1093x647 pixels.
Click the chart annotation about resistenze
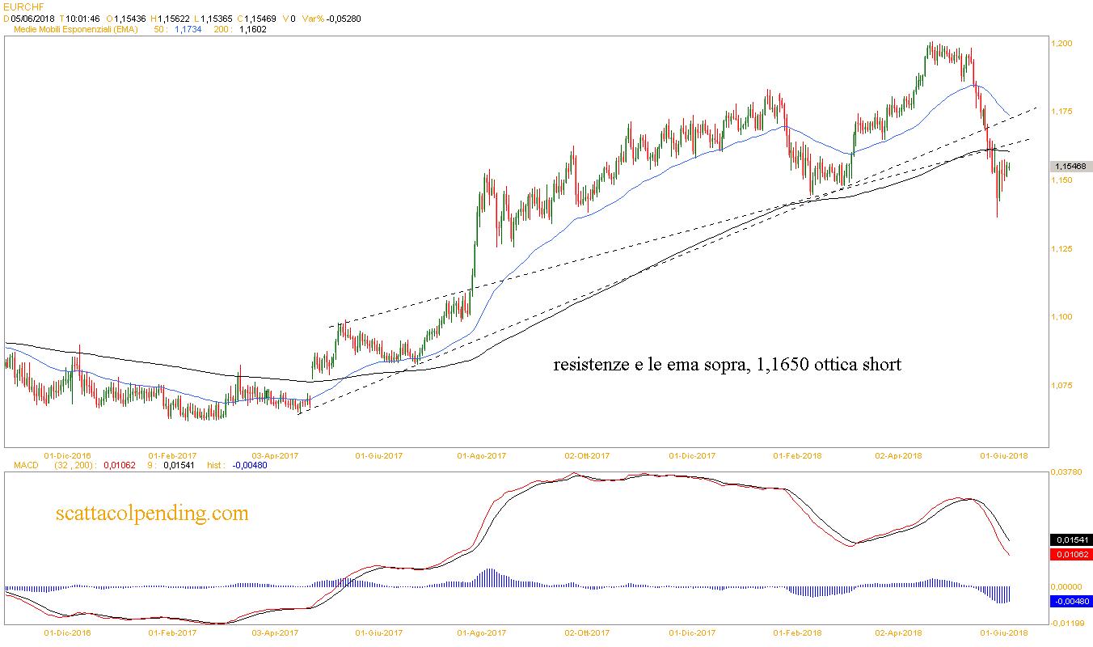coord(726,366)
